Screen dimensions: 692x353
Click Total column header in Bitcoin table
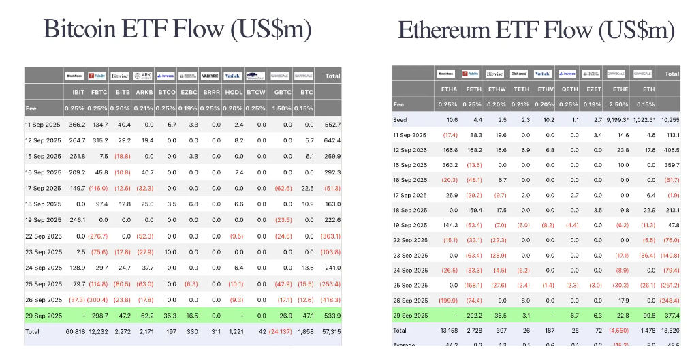332,76
